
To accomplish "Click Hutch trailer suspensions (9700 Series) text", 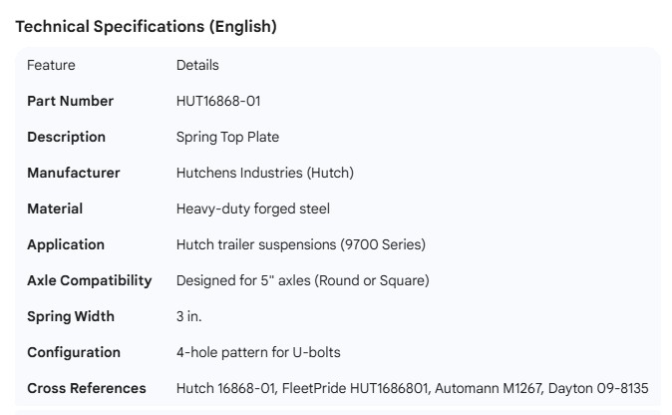I will pyautogui.click(x=300, y=244).
